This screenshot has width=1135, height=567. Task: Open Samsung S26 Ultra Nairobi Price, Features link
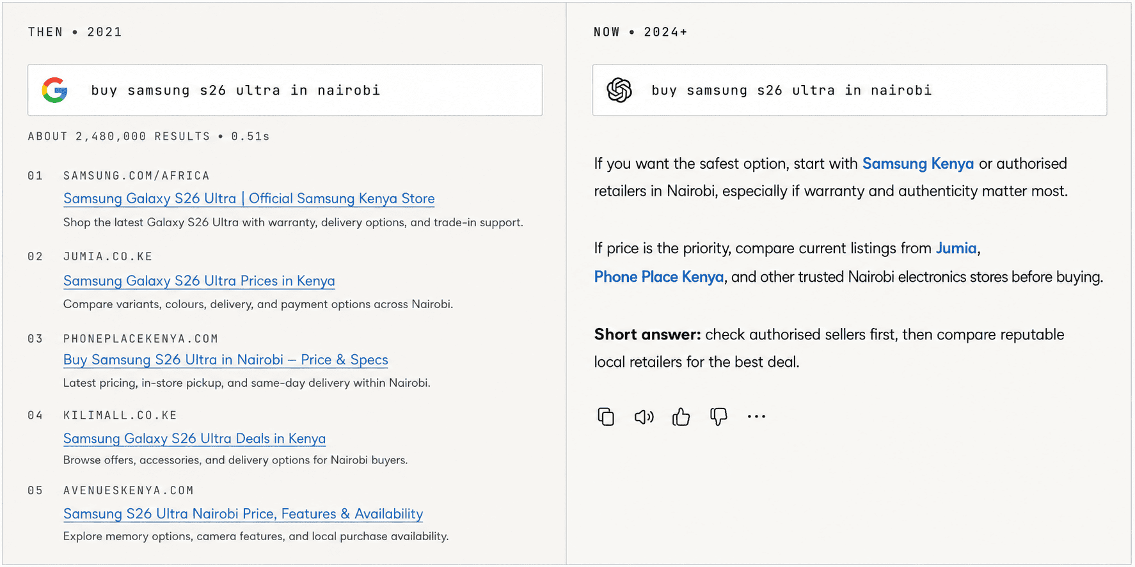pos(243,514)
